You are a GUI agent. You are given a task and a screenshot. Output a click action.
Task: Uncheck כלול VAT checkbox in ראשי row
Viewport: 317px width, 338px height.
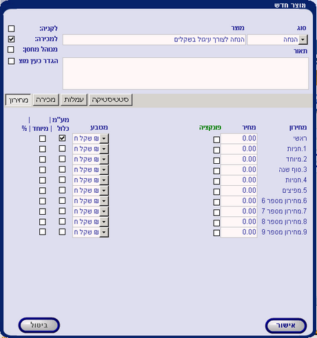(x=62, y=138)
